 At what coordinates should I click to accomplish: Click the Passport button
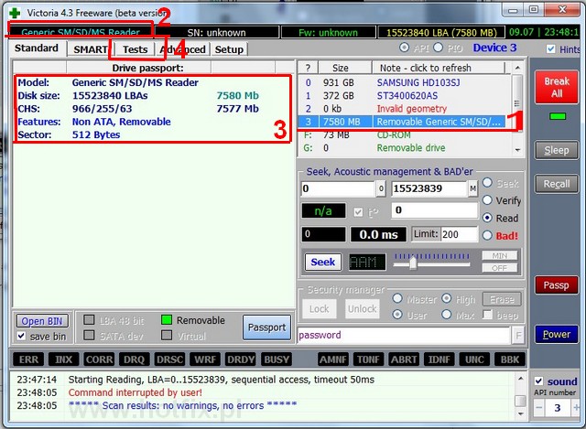(x=266, y=327)
